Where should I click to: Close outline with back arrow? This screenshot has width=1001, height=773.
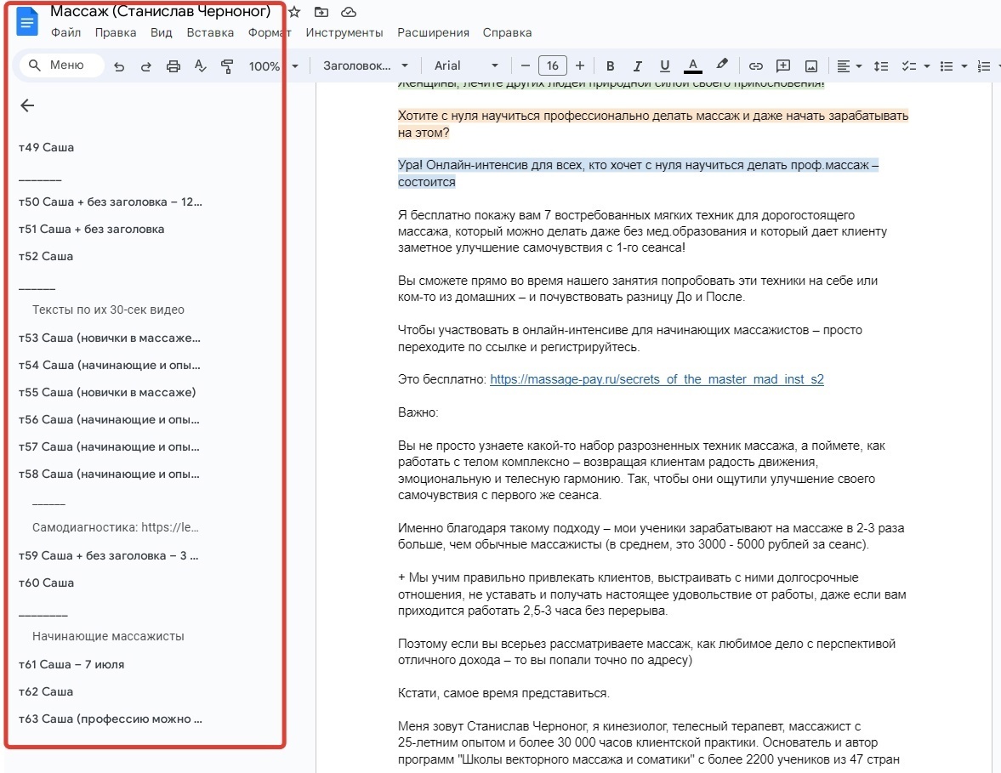click(x=27, y=105)
